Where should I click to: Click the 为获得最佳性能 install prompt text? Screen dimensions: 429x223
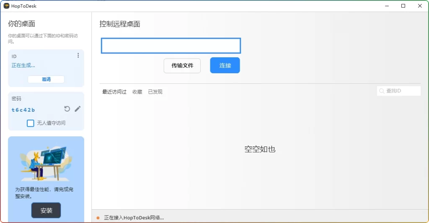click(x=44, y=192)
